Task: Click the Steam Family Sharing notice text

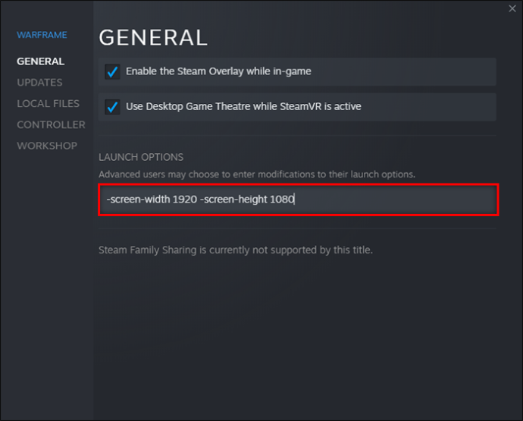Action: (235, 250)
